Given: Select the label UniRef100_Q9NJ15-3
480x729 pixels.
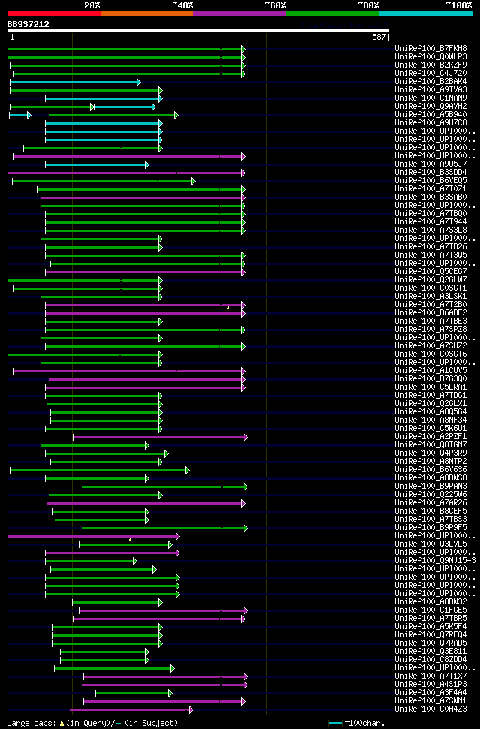Looking at the screenshot, I should pyautogui.click(x=436, y=561).
